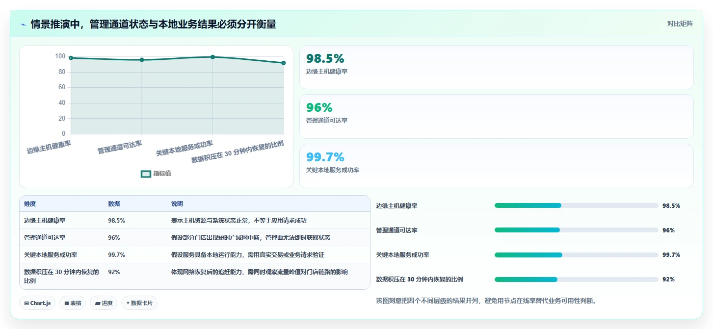The image size is (713, 329).
Task: Click the description starting 体现网络恢复后的追赶能力
Action: pos(259,272)
